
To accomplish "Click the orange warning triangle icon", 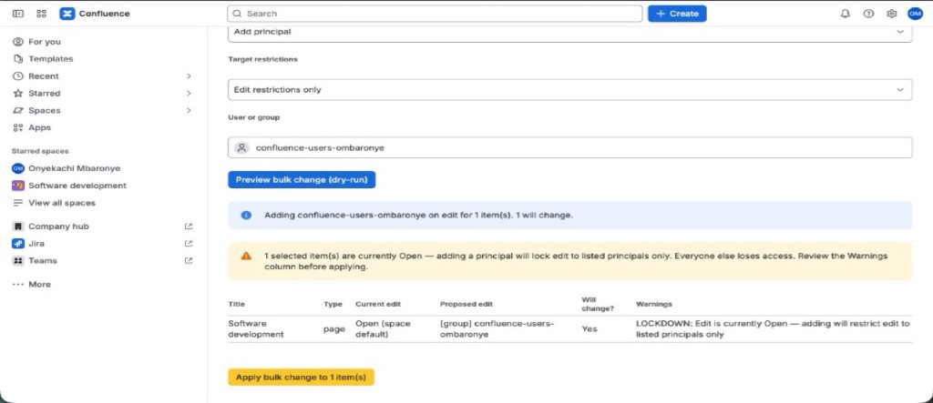I will [x=246, y=257].
